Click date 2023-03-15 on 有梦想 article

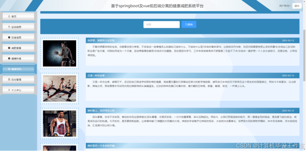pos(288,41)
